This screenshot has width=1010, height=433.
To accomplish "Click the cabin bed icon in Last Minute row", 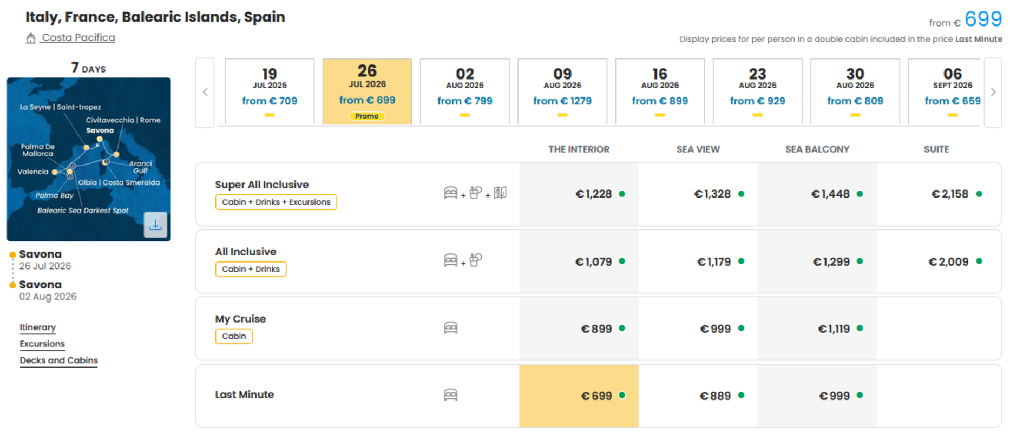I will pos(450,395).
